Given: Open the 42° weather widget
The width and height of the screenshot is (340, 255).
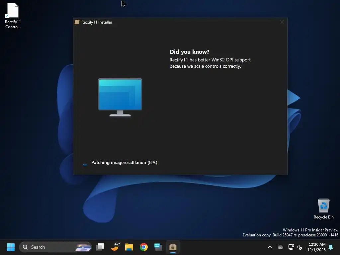Looking at the screenshot, I should coord(115,247).
